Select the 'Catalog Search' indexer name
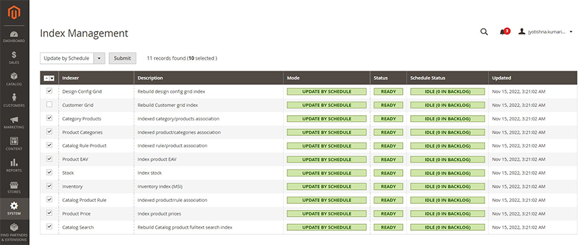This screenshot has width=587, height=245. [78, 228]
